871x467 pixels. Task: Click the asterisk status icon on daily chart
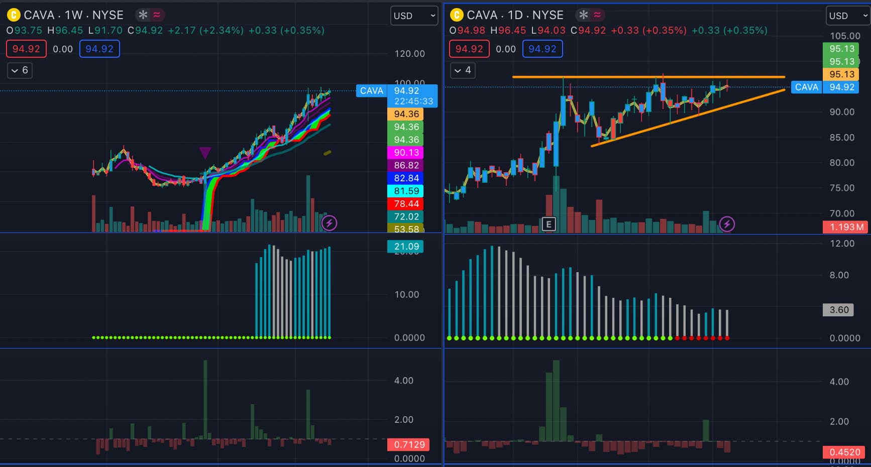[x=583, y=15]
